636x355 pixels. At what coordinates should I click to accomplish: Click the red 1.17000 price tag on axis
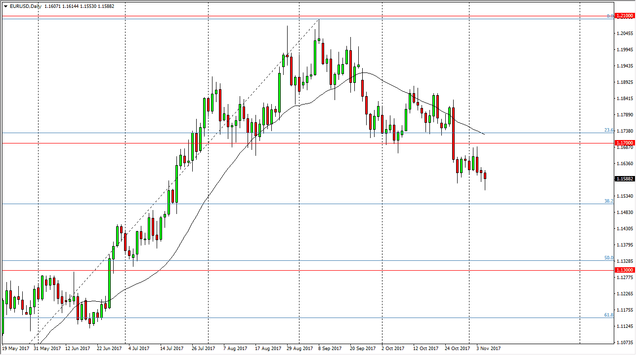(625, 143)
